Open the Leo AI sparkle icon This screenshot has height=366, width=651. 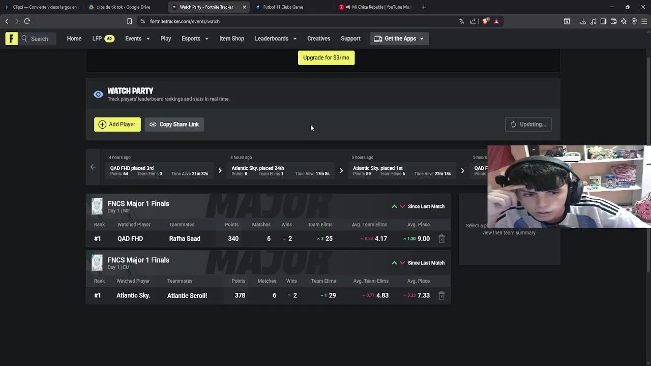pos(624,21)
